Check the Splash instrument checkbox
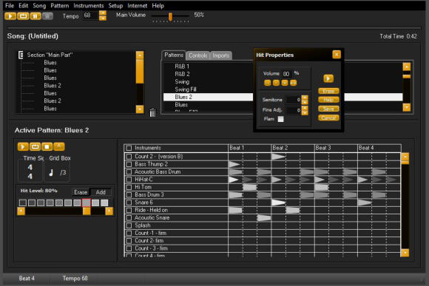Viewport: 429px width, 286px height. [x=129, y=225]
